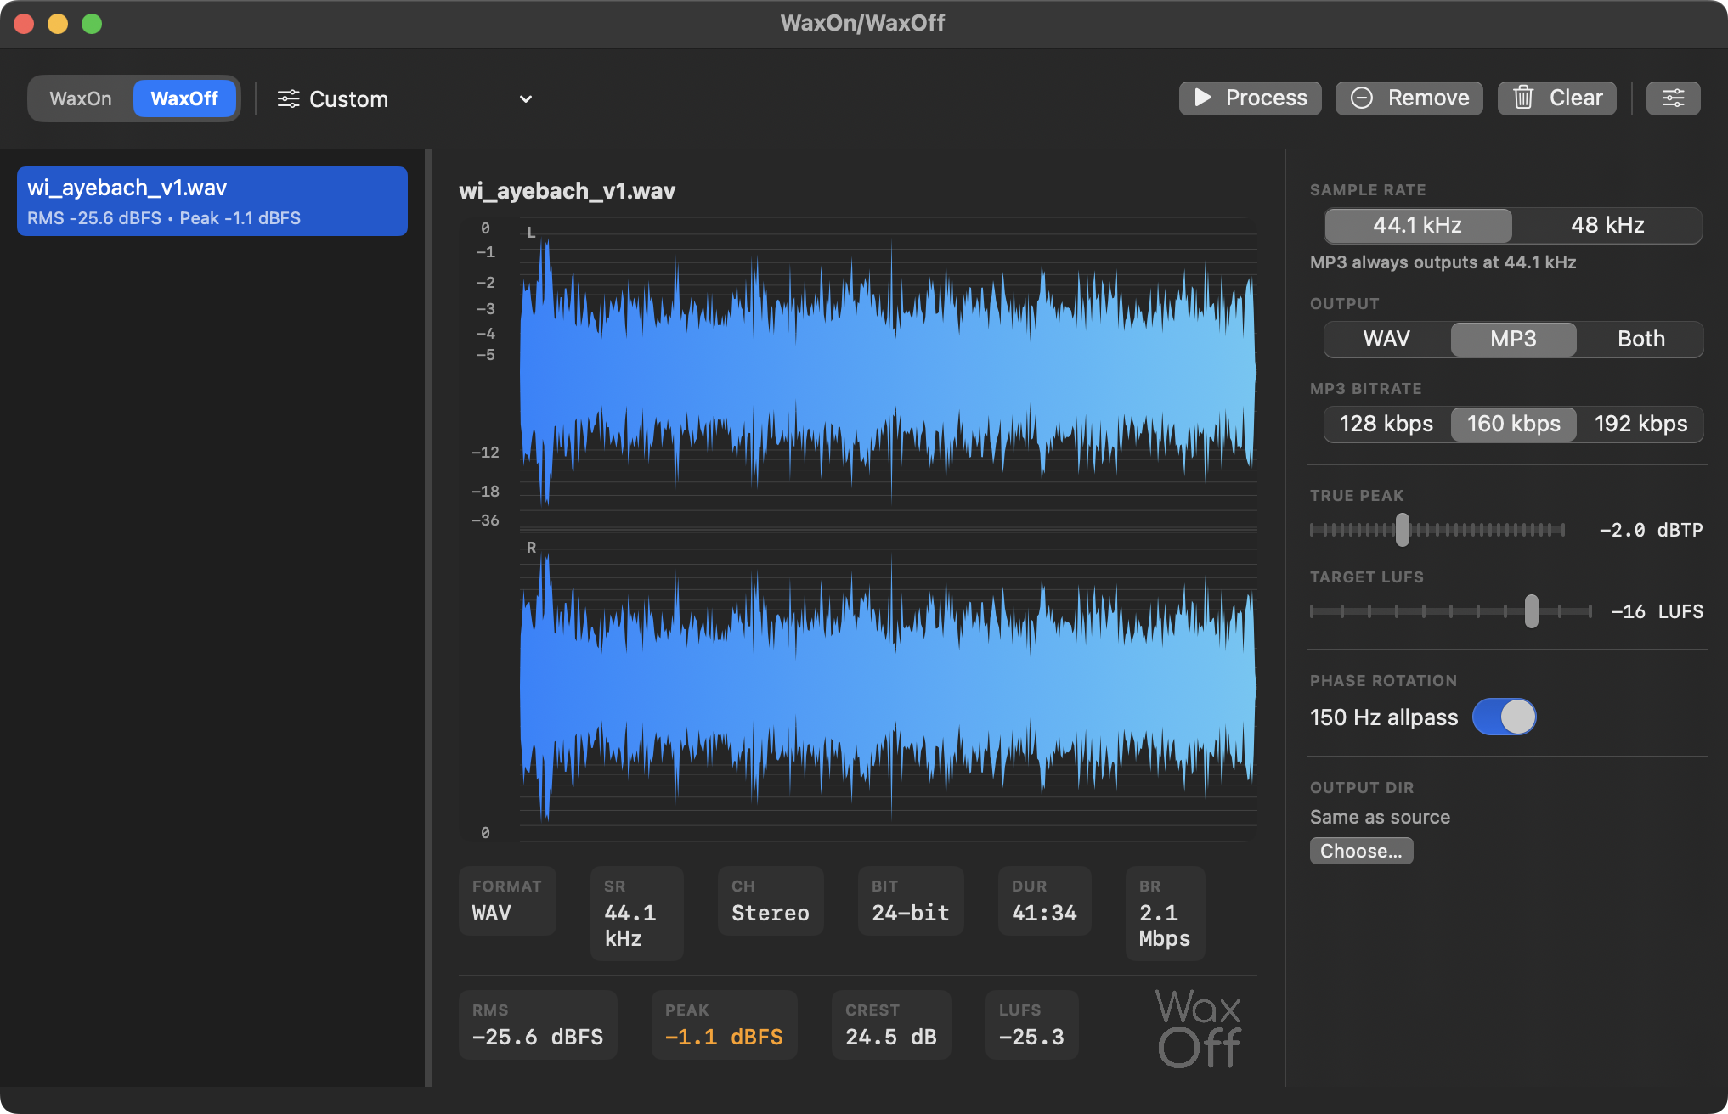Click the L channel waveform label
The width and height of the screenshot is (1728, 1114).
[x=529, y=231]
